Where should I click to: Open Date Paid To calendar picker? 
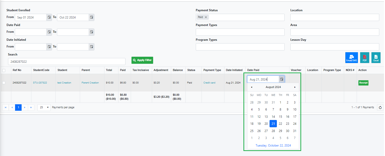tap(92, 32)
